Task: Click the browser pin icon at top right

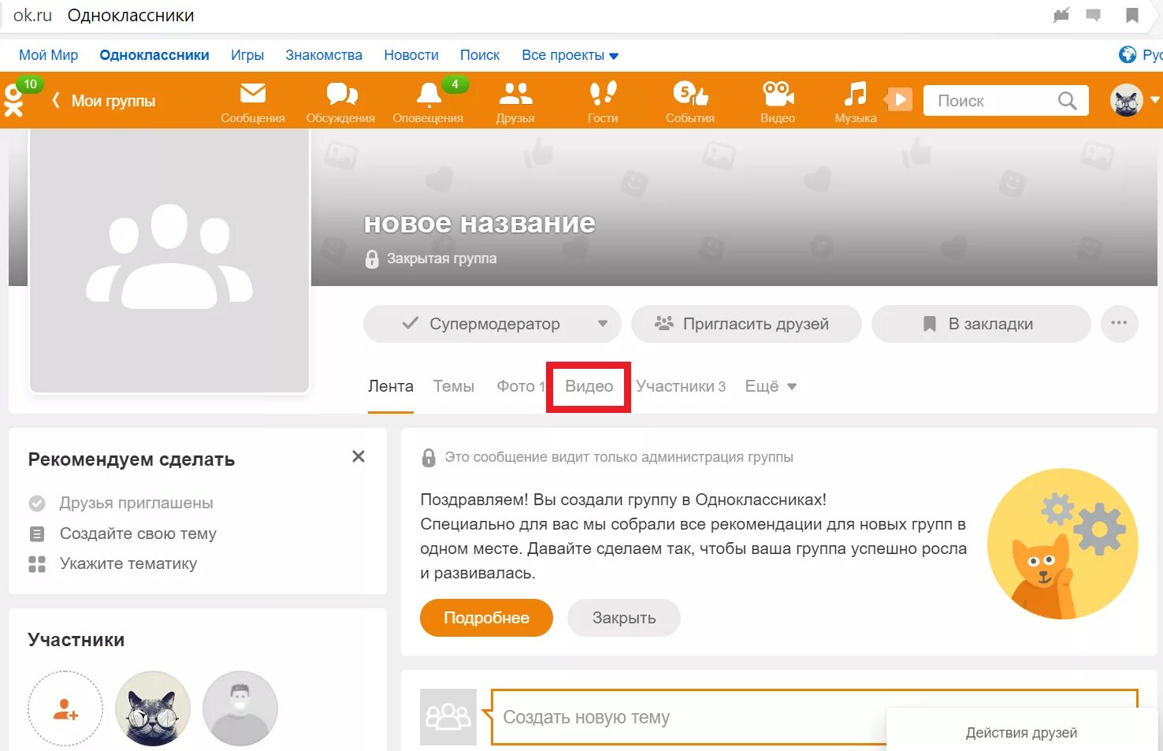Action: click(x=1061, y=16)
